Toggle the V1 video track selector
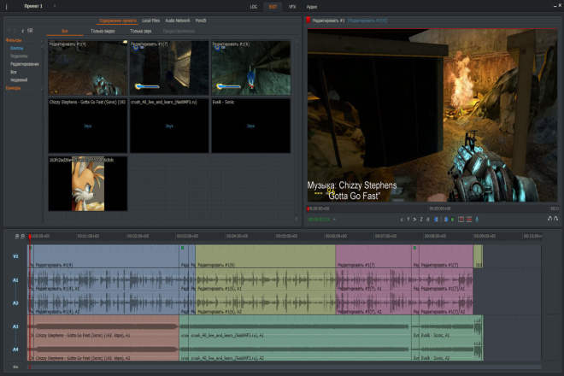 [x=15, y=256]
